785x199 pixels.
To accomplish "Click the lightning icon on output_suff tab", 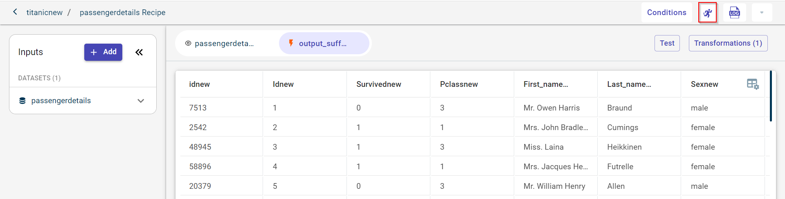I will 291,43.
